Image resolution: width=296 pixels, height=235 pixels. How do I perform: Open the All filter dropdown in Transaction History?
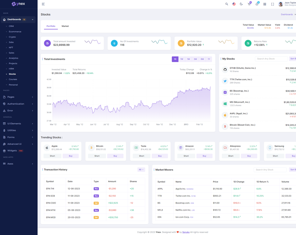click(x=141, y=170)
